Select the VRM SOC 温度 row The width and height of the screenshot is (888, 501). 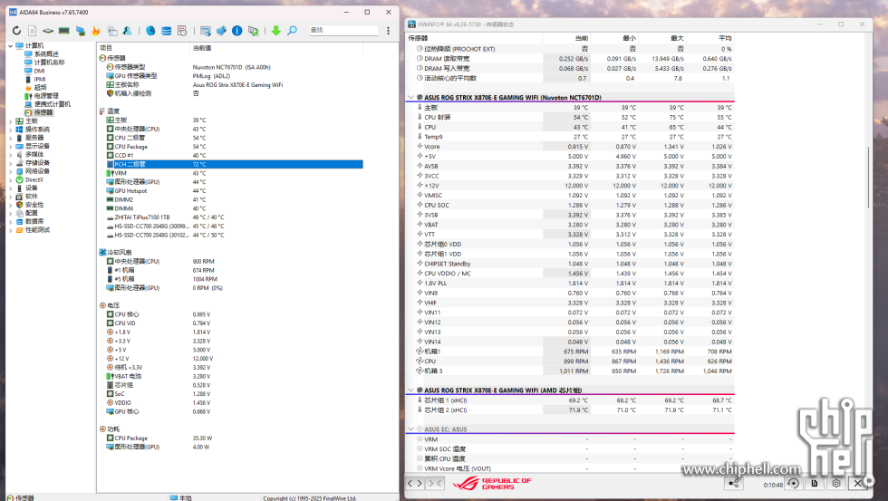(571, 449)
